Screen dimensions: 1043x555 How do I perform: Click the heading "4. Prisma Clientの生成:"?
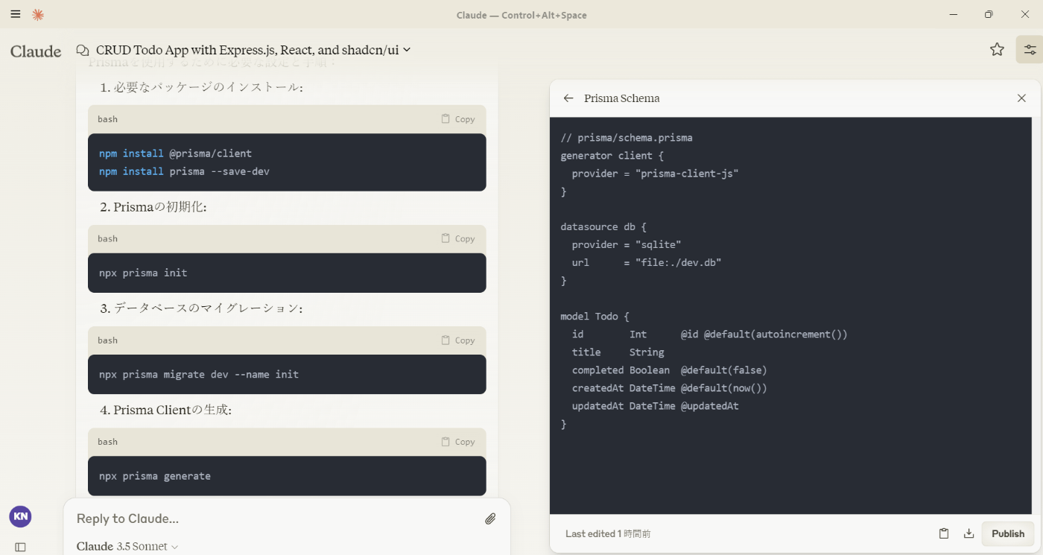(165, 410)
